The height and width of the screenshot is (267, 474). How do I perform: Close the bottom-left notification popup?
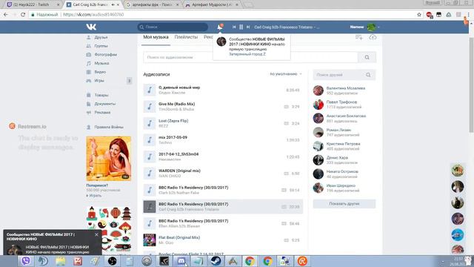click(96, 234)
